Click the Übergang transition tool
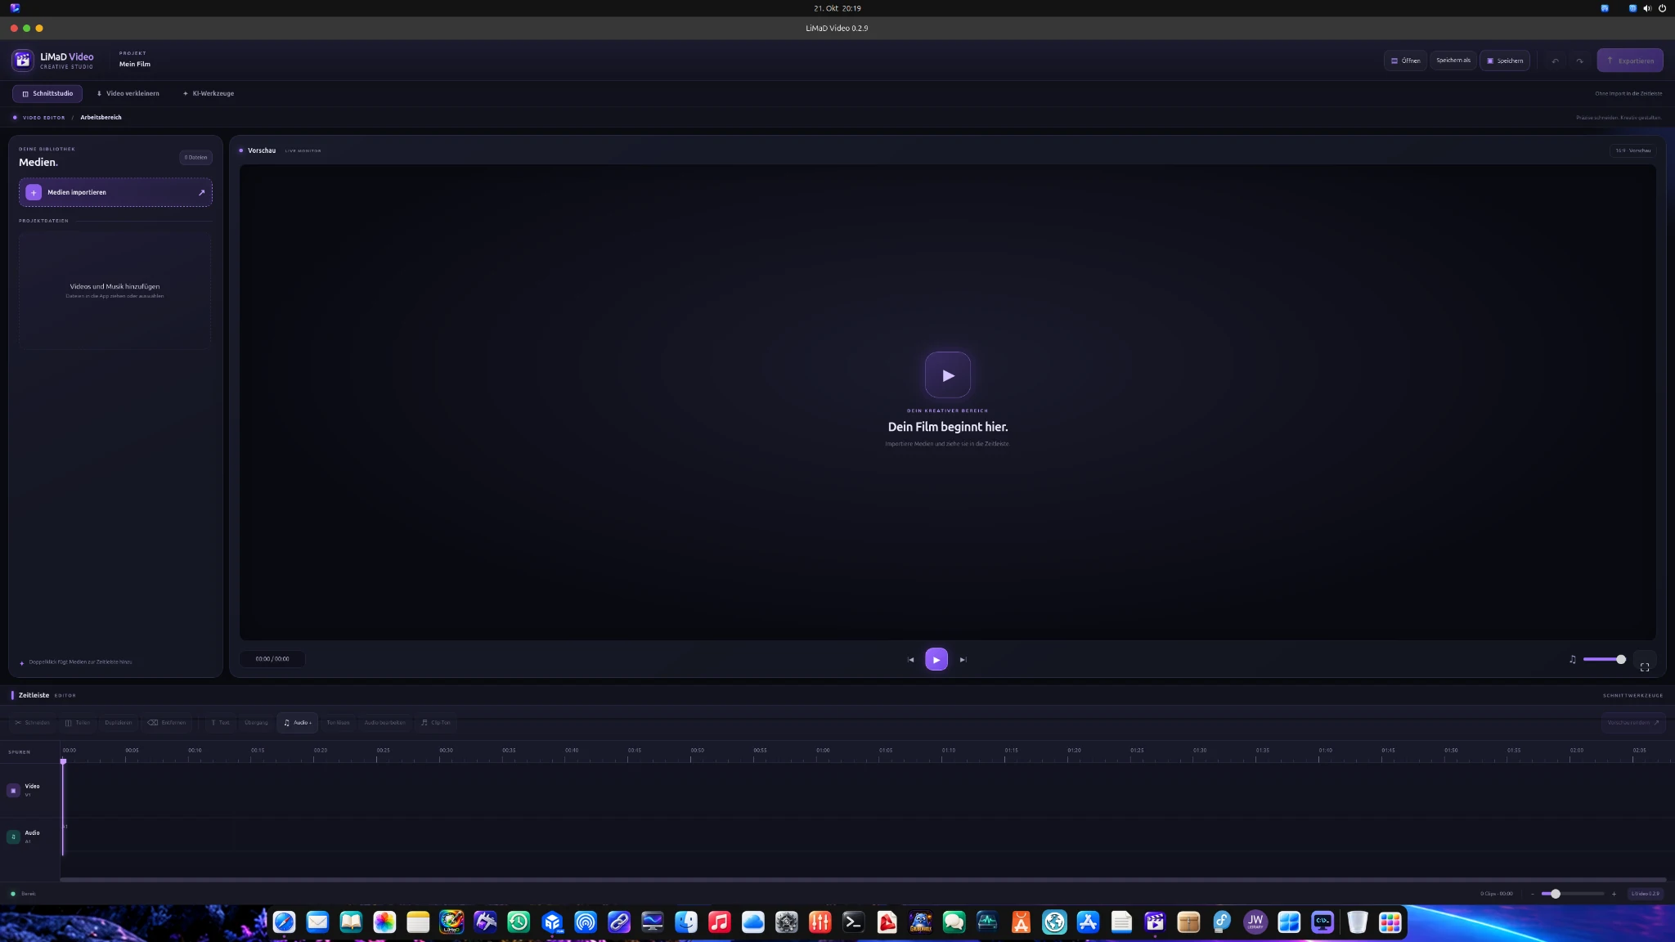The image size is (1675, 942). coord(256,723)
